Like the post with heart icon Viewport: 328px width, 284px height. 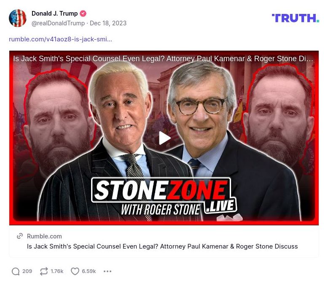[x=75, y=271]
